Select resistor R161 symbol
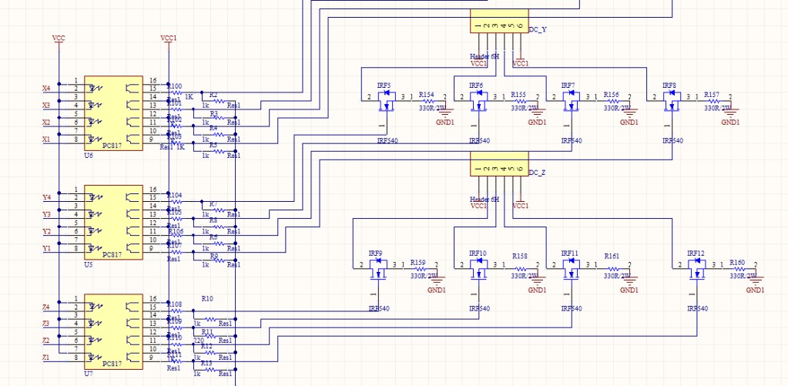The height and width of the screenshot is (386, 788). tap(612, 269)
